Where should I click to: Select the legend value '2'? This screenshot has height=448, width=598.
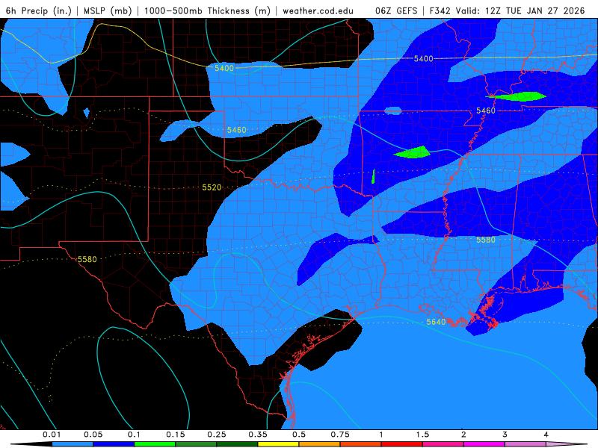point(463,435)
